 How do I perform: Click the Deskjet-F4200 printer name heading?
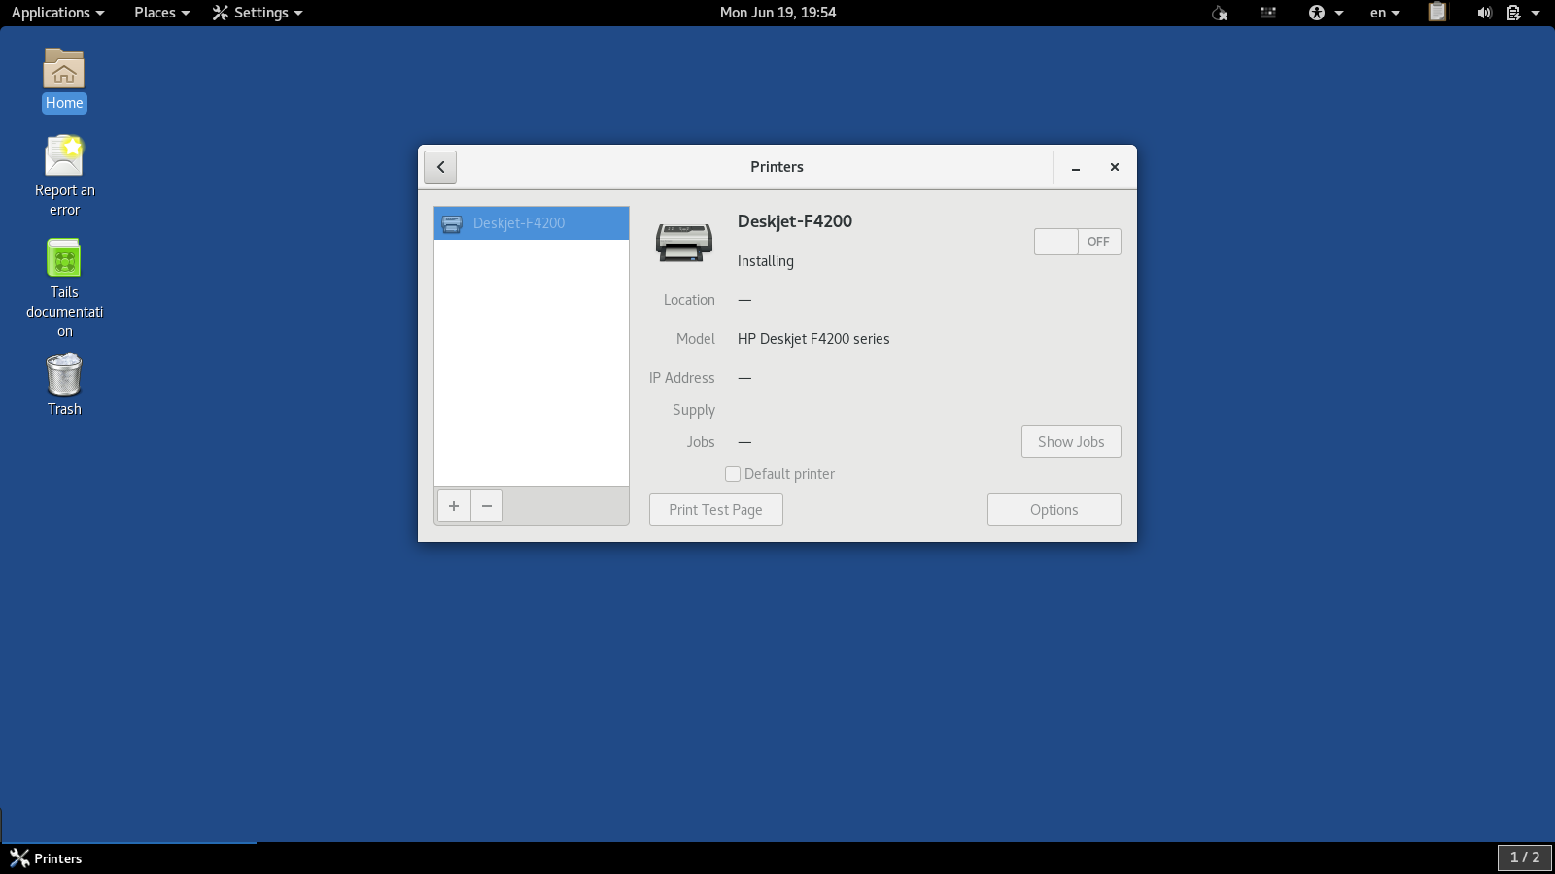pos(794,221)
